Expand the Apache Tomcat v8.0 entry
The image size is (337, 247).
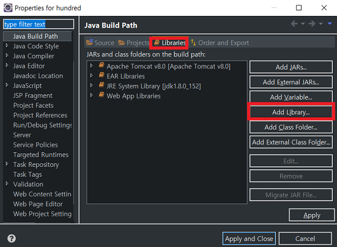(92, 65)
